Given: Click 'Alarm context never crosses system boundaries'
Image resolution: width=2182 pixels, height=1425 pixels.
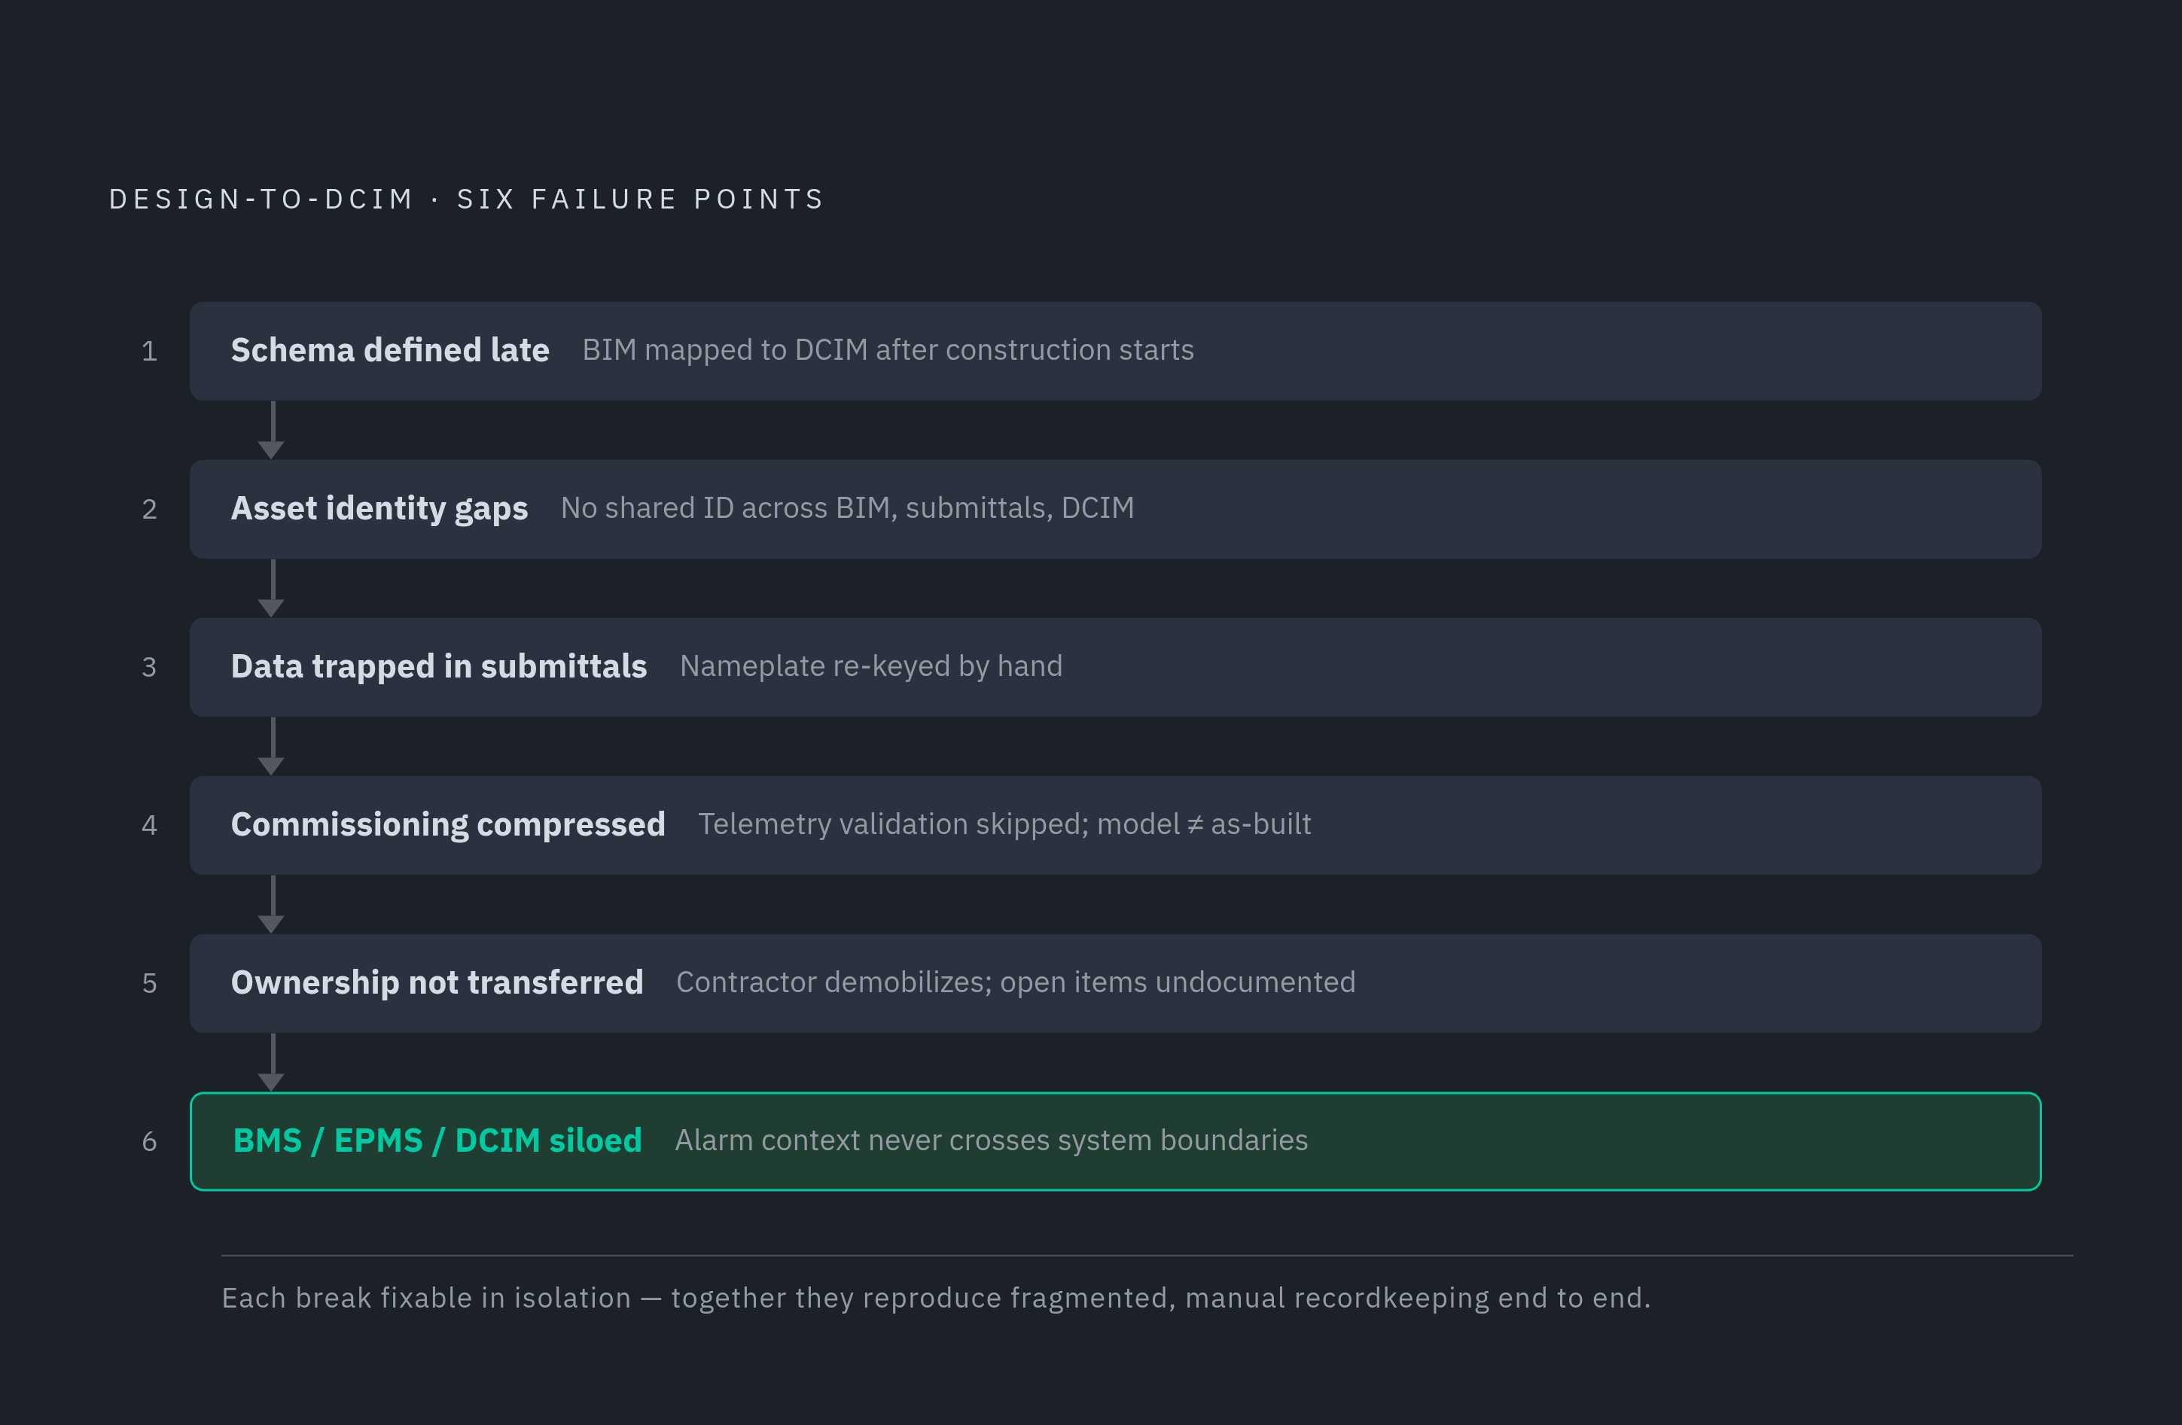Looking at the screenshot, I should click(x=991, y=1140).
